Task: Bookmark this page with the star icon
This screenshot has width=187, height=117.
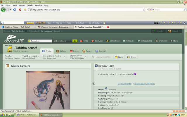Action: pyautogui.click(x=144, y=10)
